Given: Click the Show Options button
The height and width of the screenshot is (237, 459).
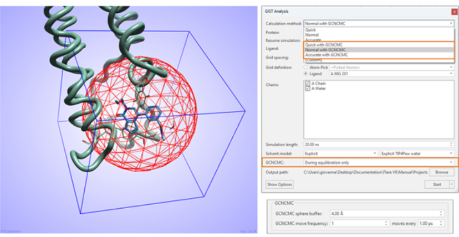Looking at the screenshot, I should [279, 184].
